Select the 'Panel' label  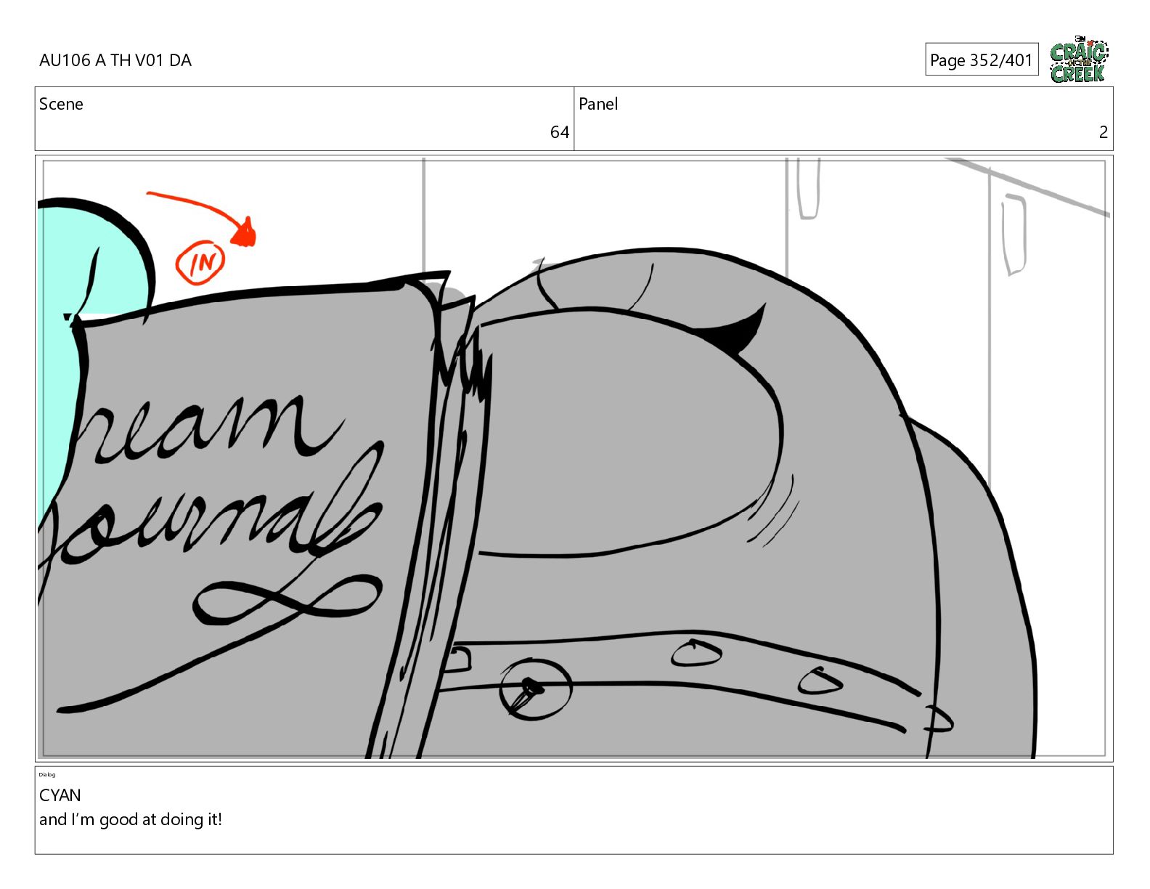coord(598,104)
